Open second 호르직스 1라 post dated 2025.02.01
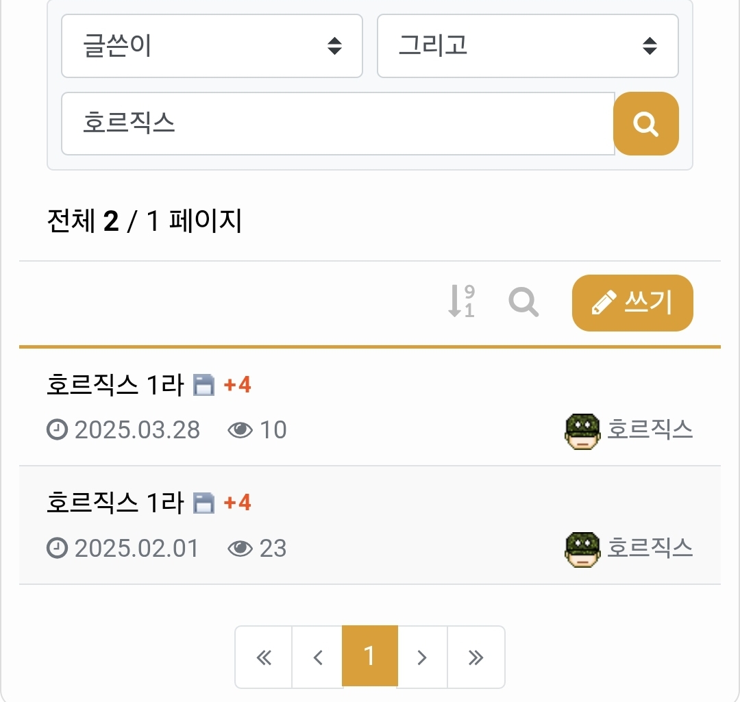Screen dimensions: 740x702 114,503
